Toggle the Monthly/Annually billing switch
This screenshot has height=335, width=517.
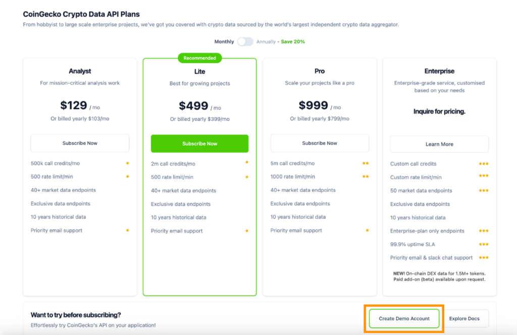coord(245,42)
